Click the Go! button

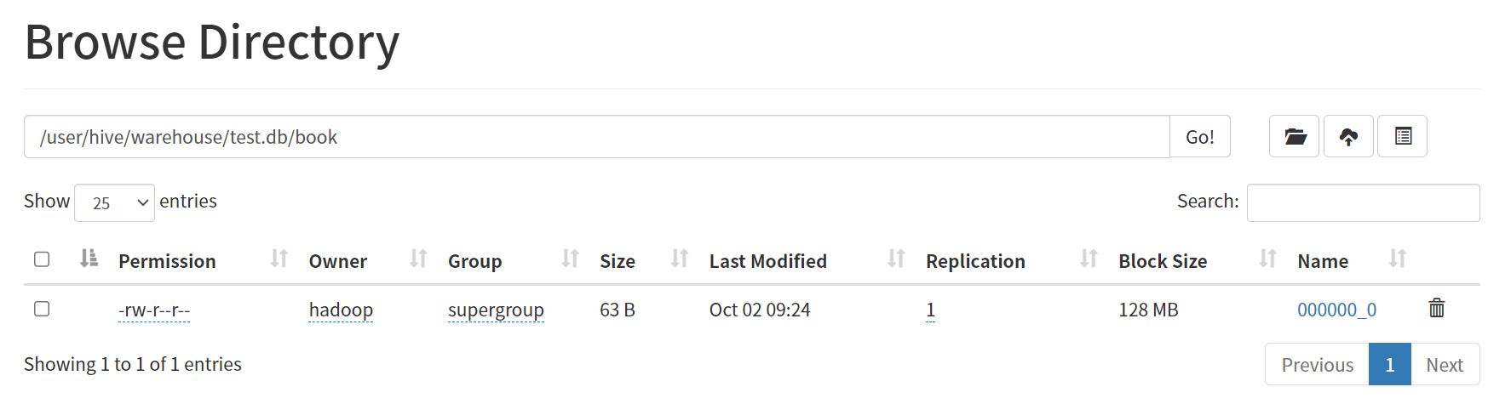(x=1200, y=136)
